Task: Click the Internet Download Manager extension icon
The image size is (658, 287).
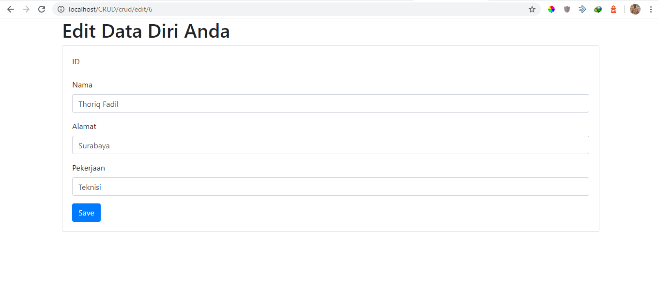Action: 597,9
